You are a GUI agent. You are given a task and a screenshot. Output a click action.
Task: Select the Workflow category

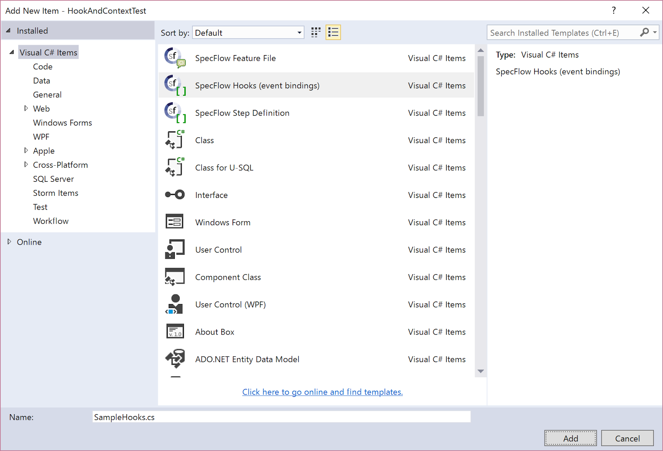[51, 222]
